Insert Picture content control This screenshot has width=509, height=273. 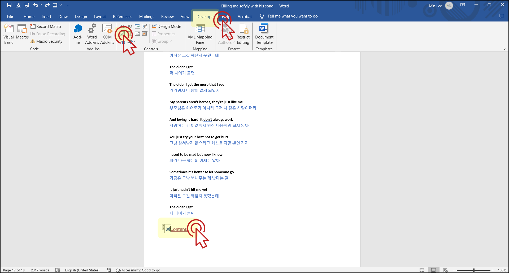137,26
